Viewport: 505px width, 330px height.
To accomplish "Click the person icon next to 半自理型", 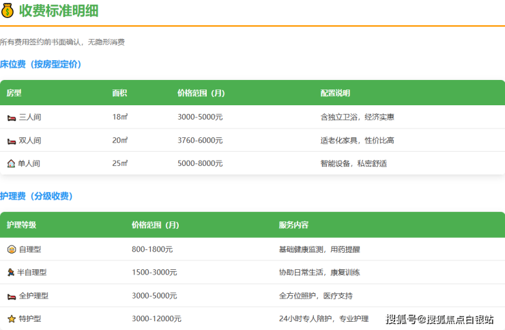I will tap(11, 273).
